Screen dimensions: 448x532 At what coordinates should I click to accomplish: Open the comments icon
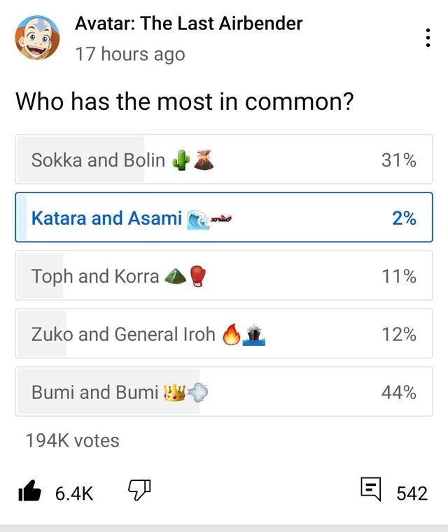[370, 489]
